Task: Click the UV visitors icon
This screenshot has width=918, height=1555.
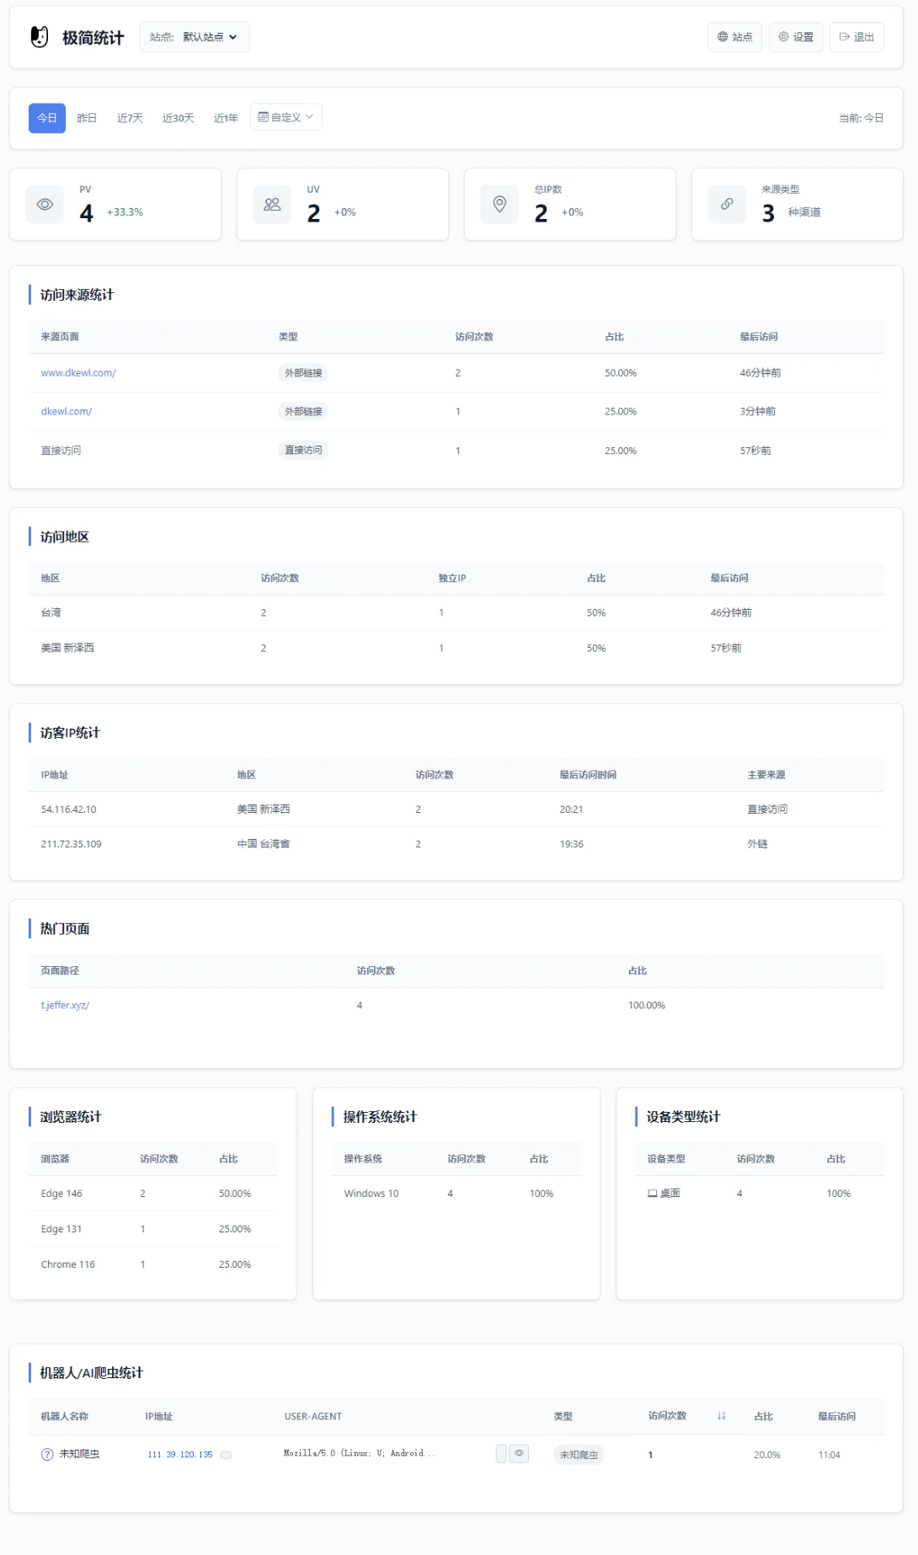Action: [x=272, y=205]
